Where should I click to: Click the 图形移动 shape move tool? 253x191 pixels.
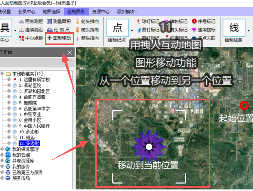click(59, 38)
